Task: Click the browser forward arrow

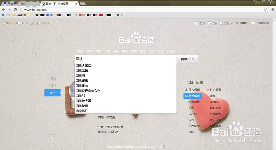Action: click(x=9, y=10)
